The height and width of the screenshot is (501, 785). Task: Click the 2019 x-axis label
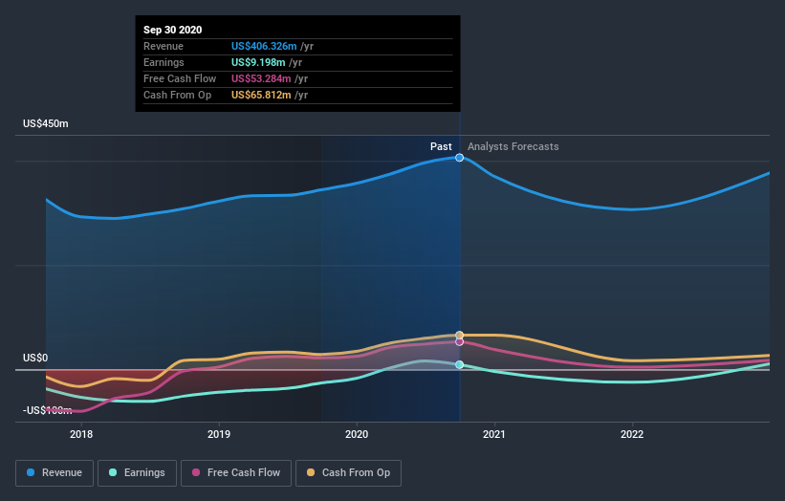coord(219,434)
